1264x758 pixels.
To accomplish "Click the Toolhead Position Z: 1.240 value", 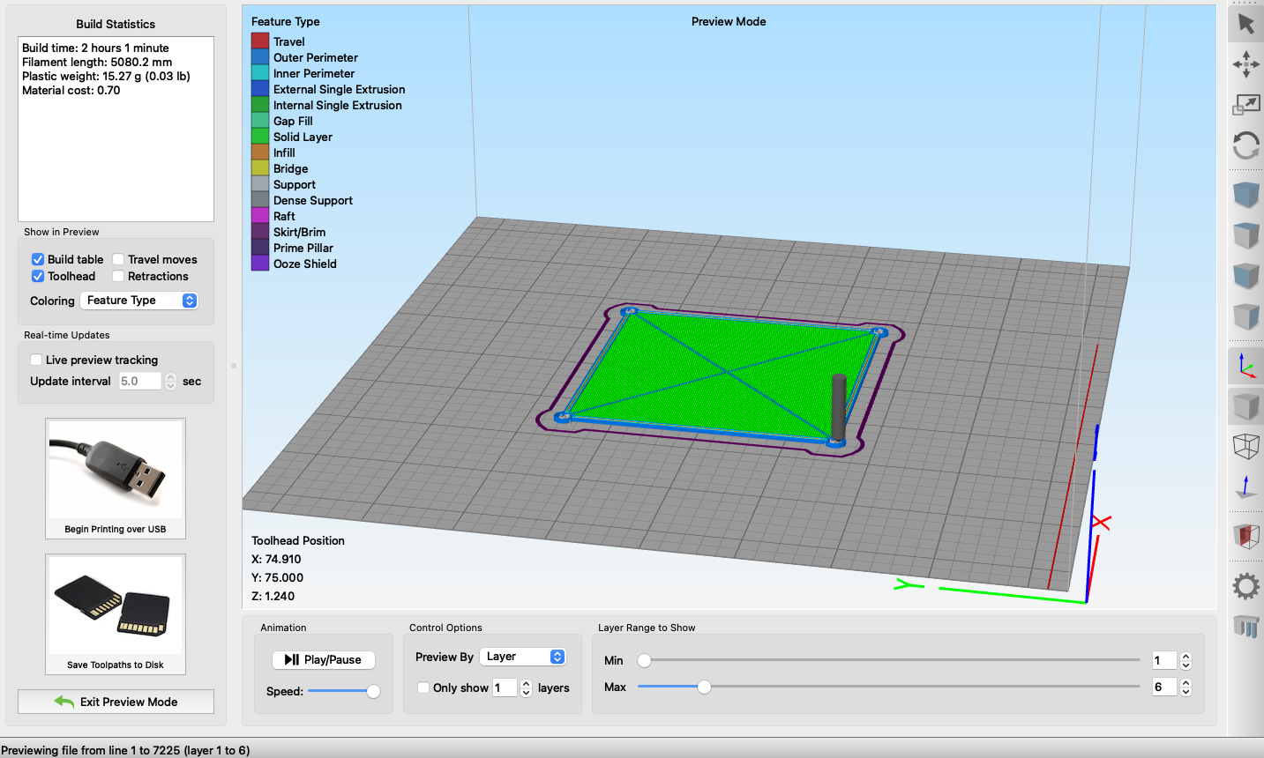I will [273, 596].
